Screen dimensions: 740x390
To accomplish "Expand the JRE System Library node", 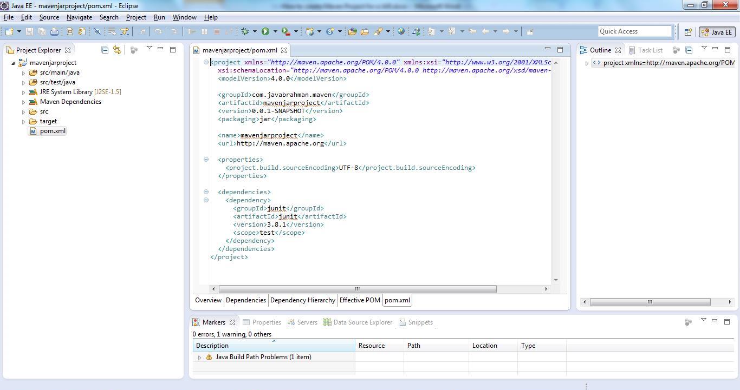I will pyautogui.click(x=23, y=92).
